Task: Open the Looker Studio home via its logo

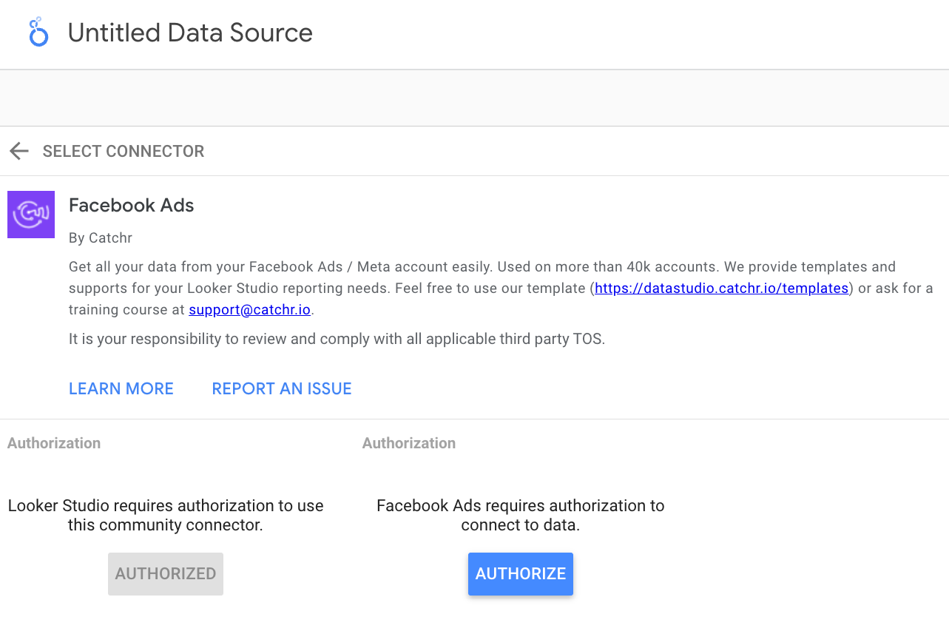Action: [38, 32]
